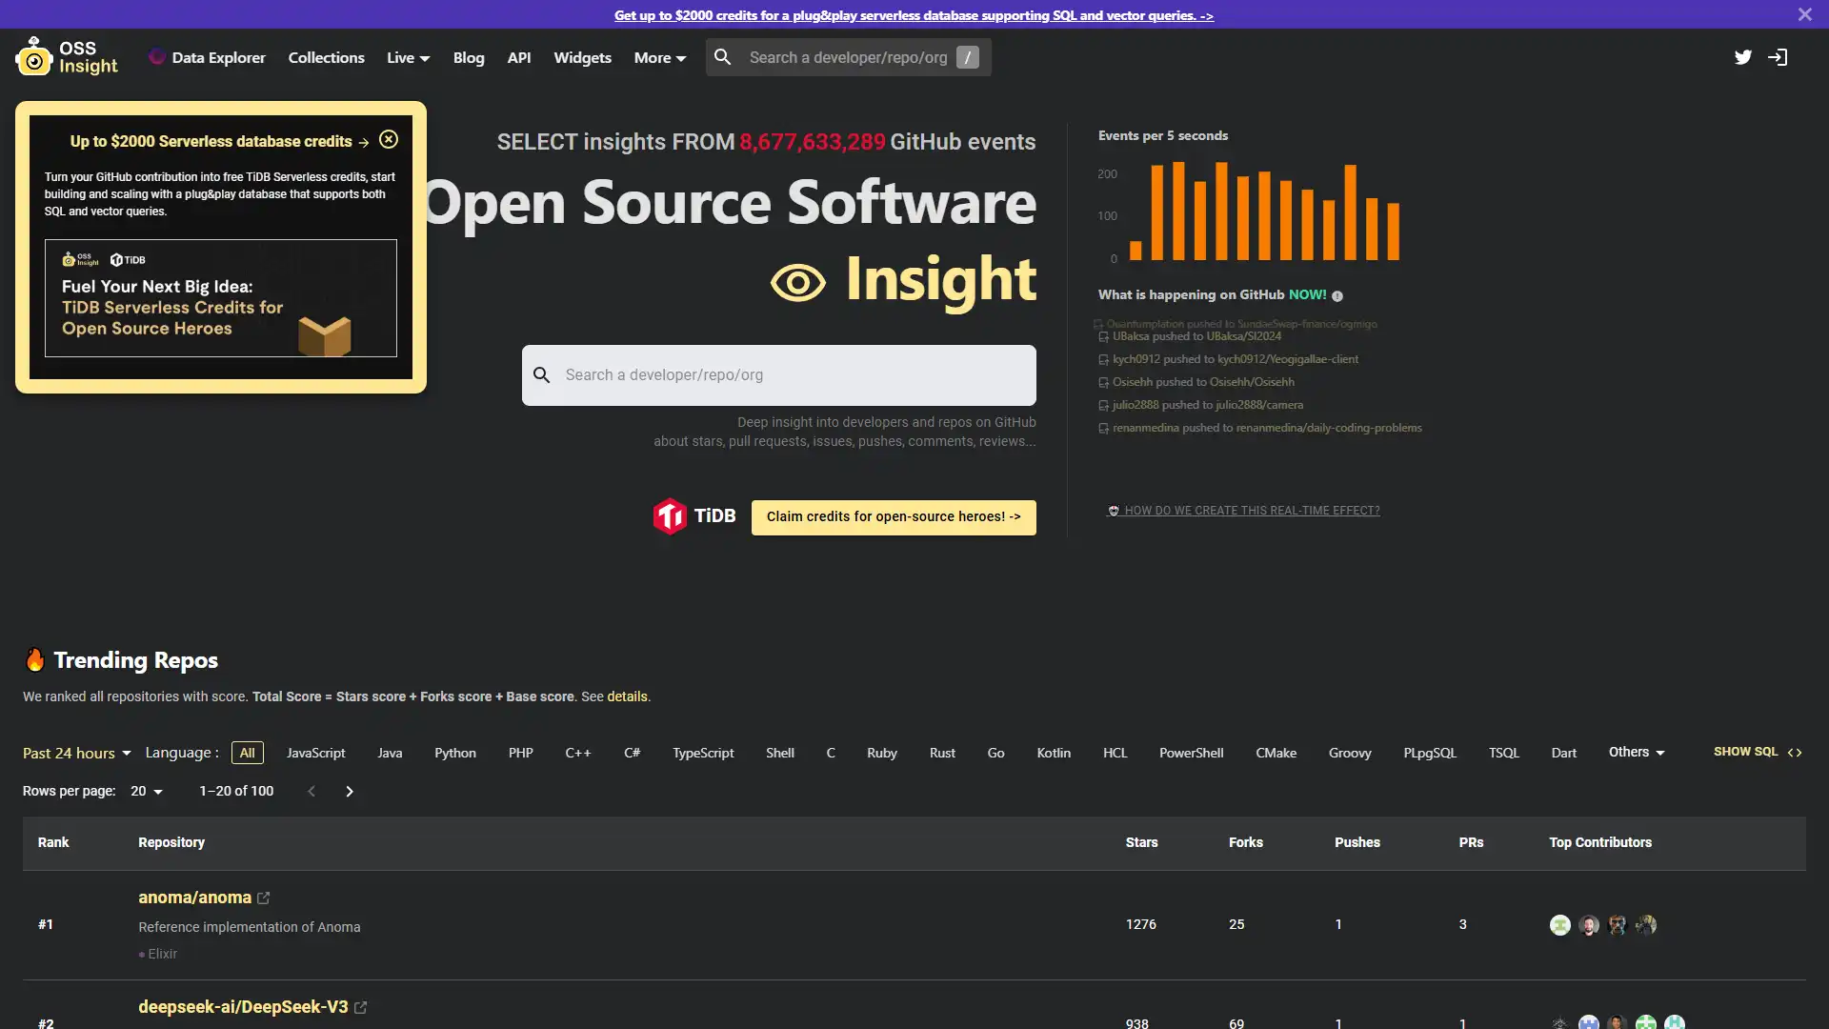Filter trending repos by CMake
1829x1029 pixels.
click(x=1276, y=753)
